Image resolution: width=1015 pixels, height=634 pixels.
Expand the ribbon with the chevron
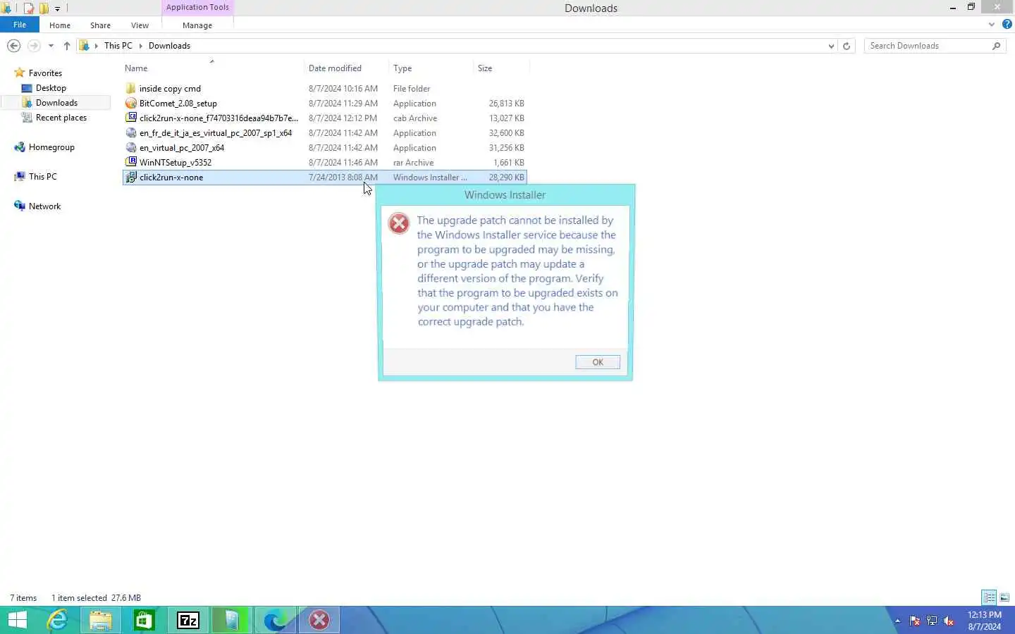992,24
